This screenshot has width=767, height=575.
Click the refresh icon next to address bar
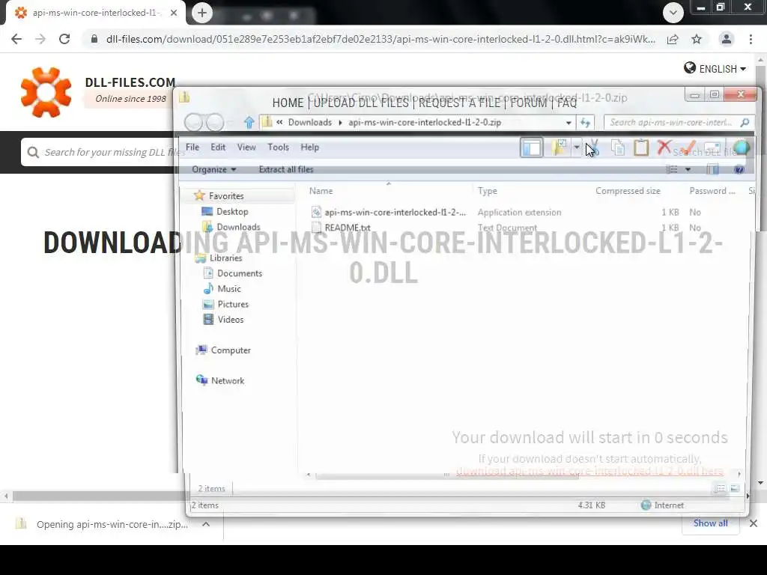[586, 122]
